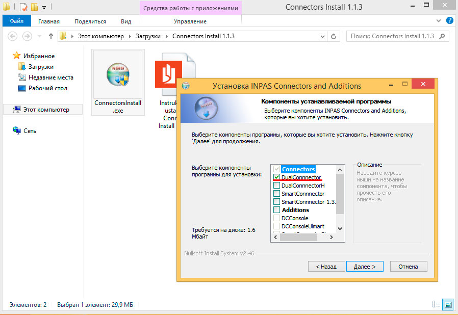The width and height of the screenshot is (458, 315).
Task: Click up arrow of component list scrollbar
Action: point(340,170)
